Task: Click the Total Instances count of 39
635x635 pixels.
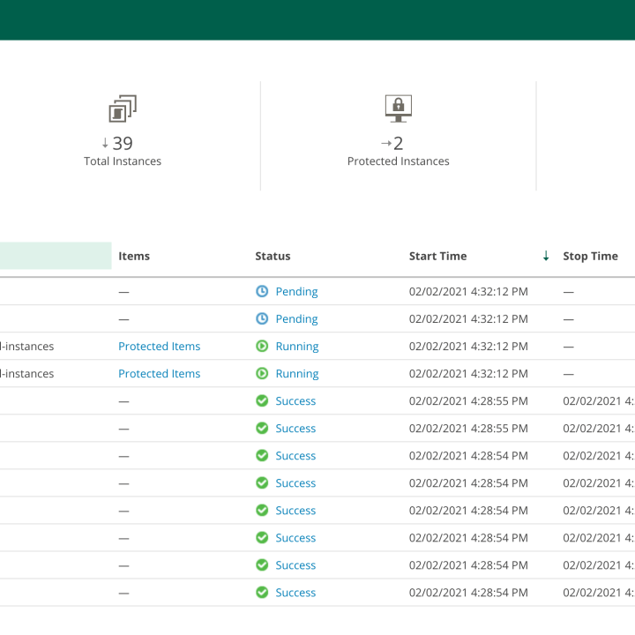Action: click(x=123, y=143)
